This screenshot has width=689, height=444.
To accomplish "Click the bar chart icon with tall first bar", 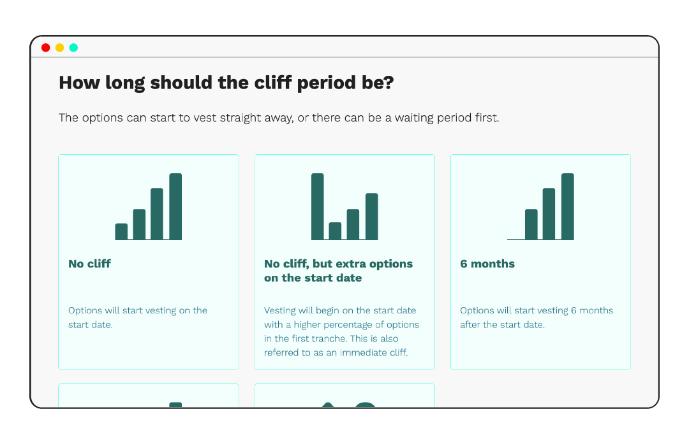I will (344, 206).
